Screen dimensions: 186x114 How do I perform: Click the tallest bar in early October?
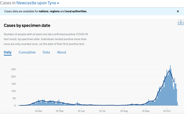click(x=170, y=85)
